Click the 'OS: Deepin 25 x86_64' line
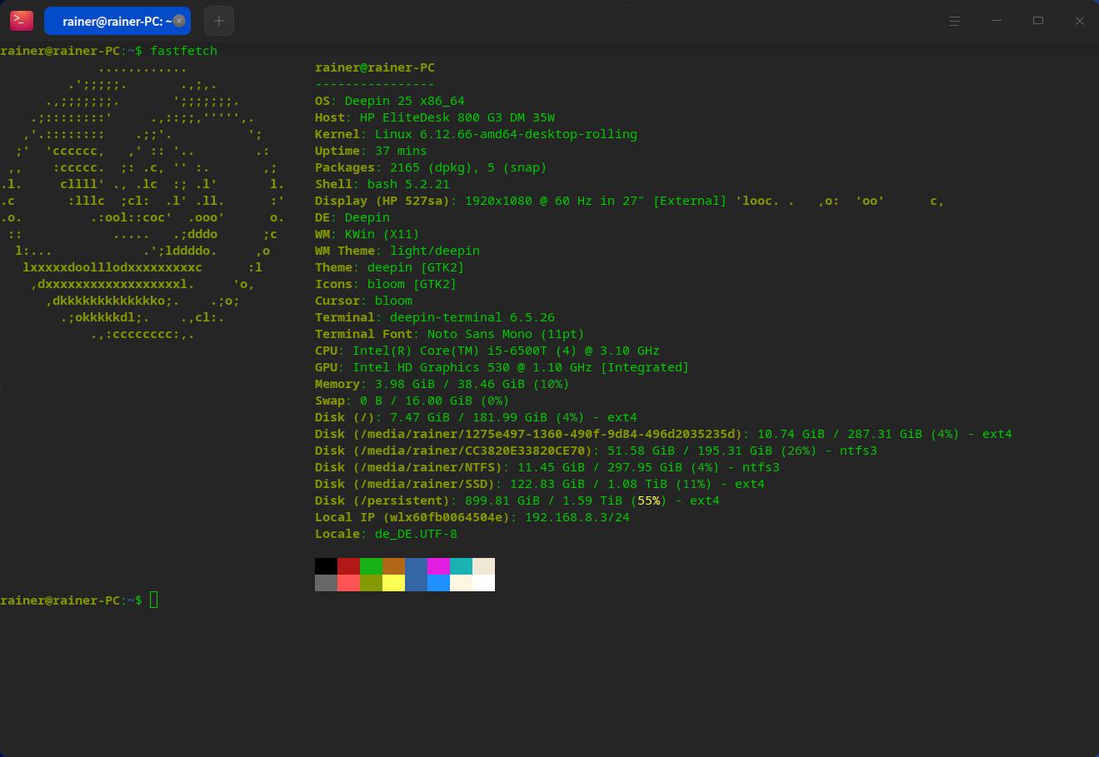1099x757 pixels. tap(390, 101)
